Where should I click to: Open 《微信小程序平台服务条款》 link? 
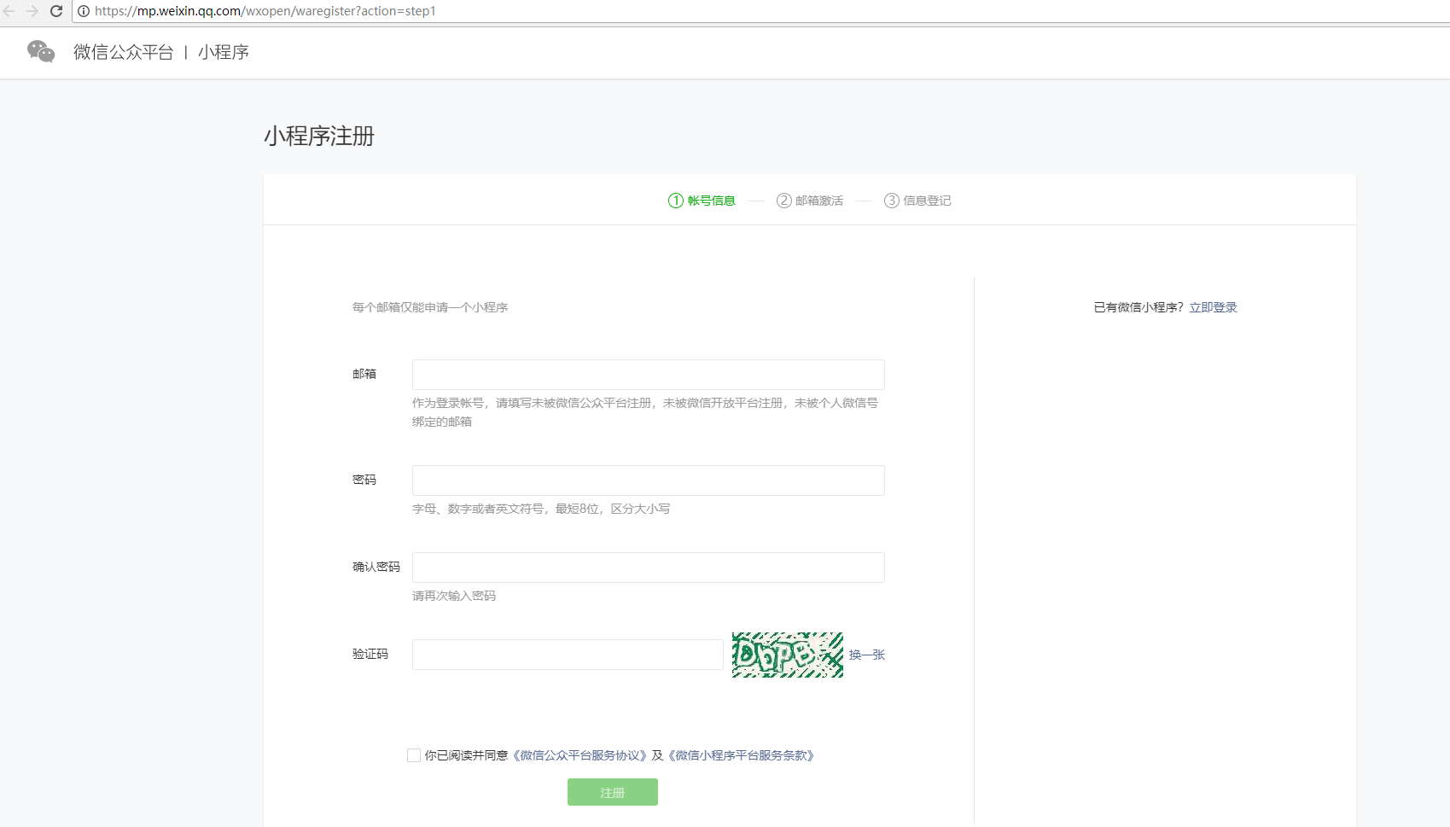[x=741, y=755]
